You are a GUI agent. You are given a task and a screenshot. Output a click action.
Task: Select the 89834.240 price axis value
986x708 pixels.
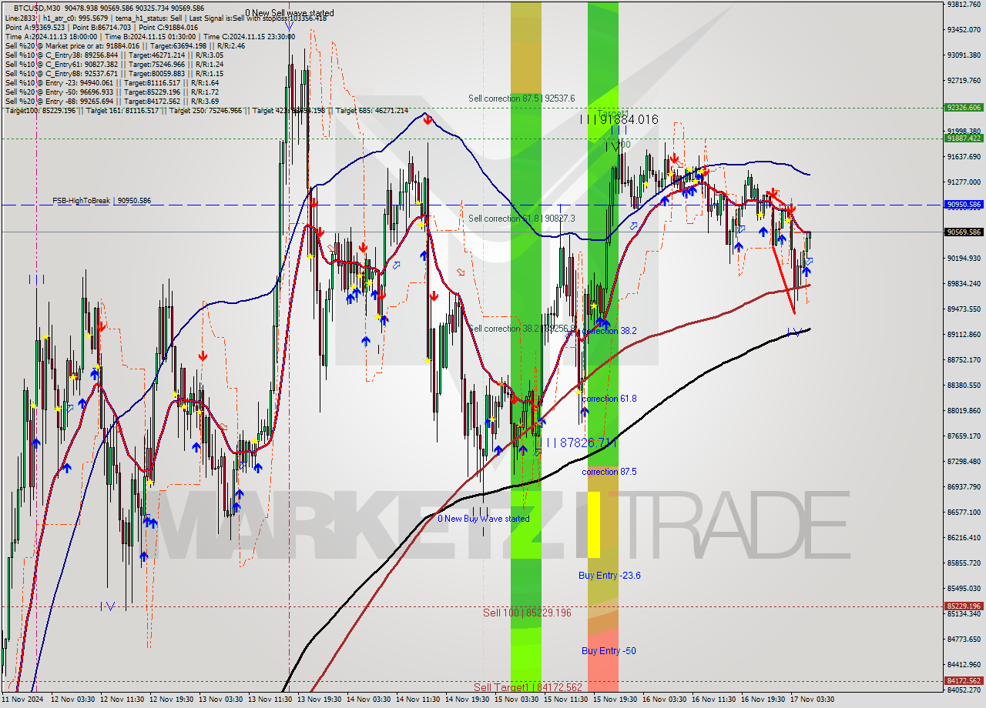pos(964,283)
